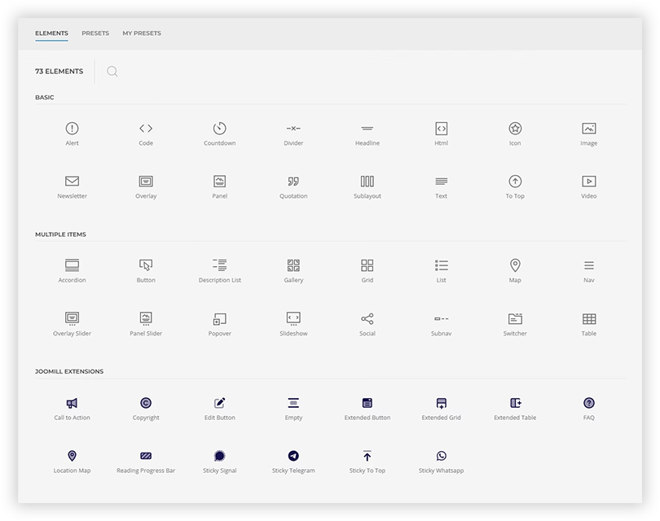Choose the Accordion element
Viewport: 660px width, 521px height.
point(72,271)
